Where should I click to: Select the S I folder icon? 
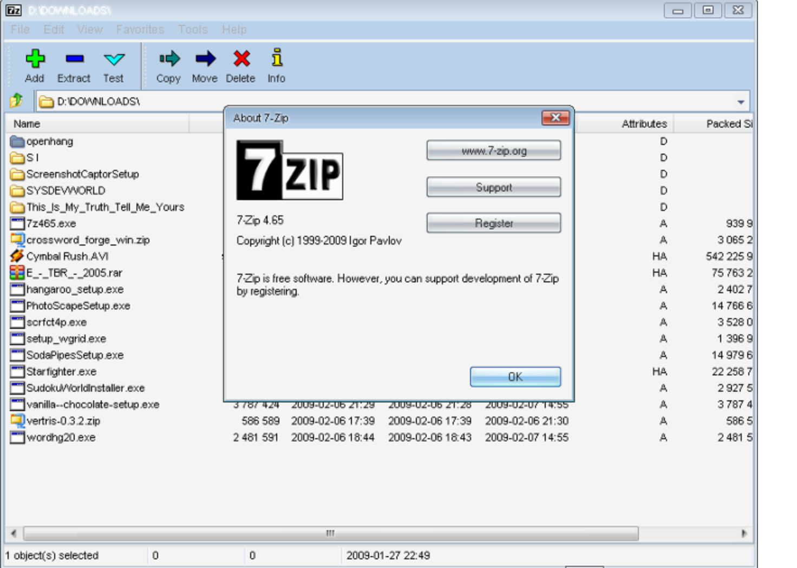[x=17, y=158]
